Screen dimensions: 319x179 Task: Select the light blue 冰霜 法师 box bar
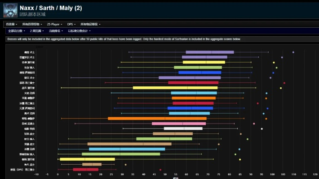127,149
